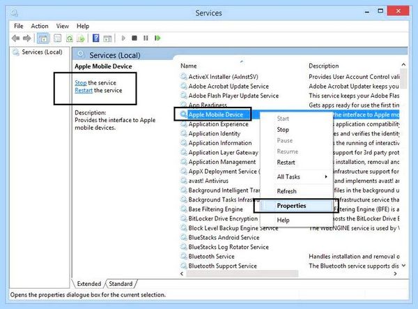This screenshot has width=418, height=309.
Task: Select the AppX Deployment Service row
Action: [224, 172]
